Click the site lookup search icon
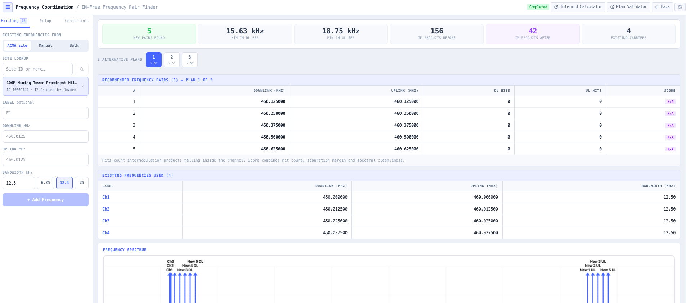Image resolution: width=686 pixels, height=303 pixels. point(82,69)
